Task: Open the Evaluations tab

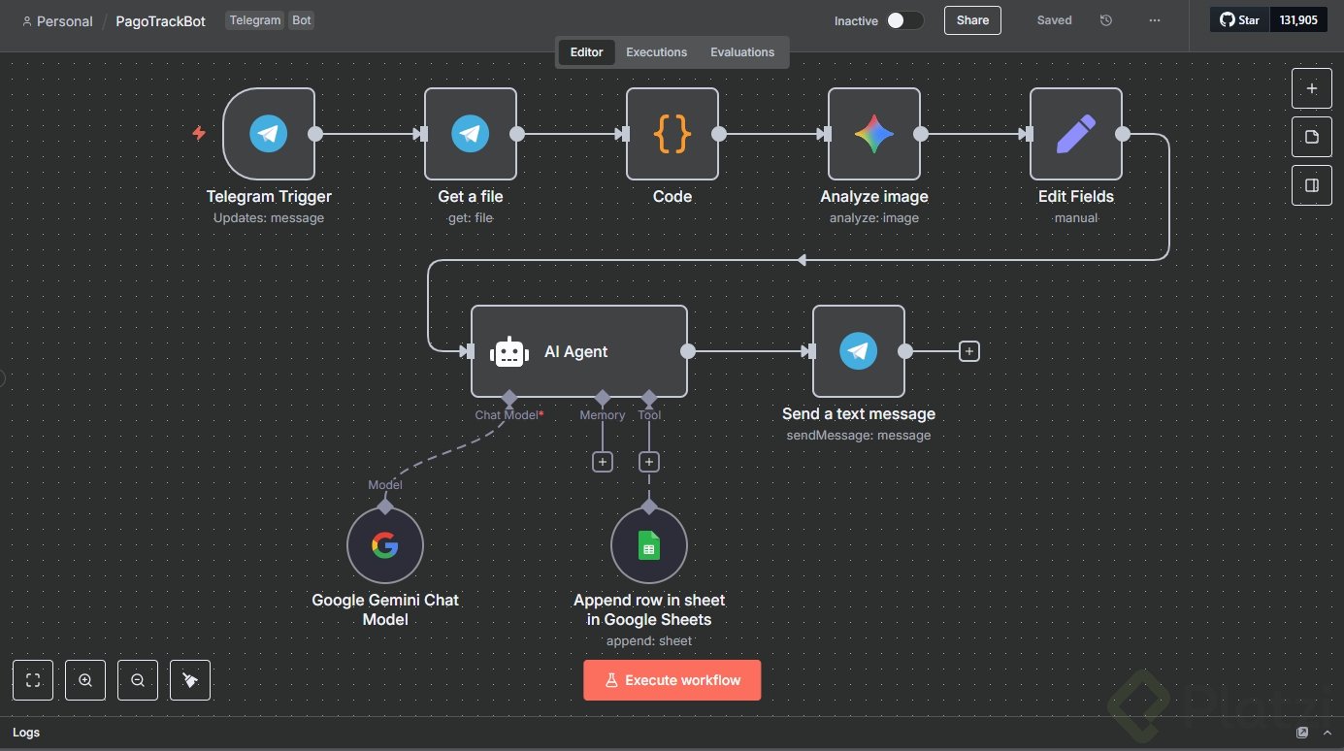Action: coord(741,51)
